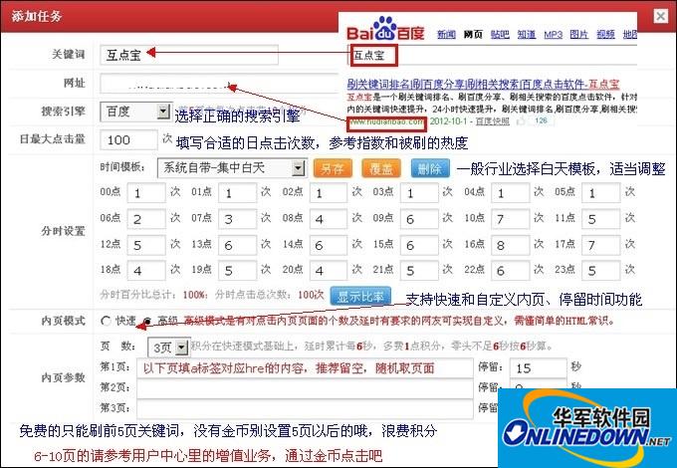Click the 16点 count field
Image resolution: width=677 pixels, height=468 pixels.
coord(510,245)
